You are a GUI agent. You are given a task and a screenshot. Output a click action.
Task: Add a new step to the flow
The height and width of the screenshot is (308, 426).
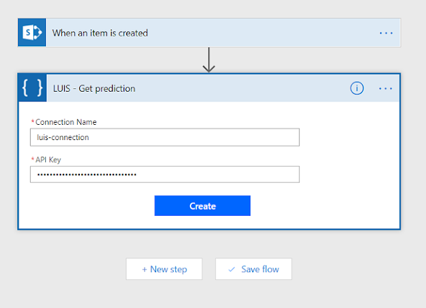point(164,269)
